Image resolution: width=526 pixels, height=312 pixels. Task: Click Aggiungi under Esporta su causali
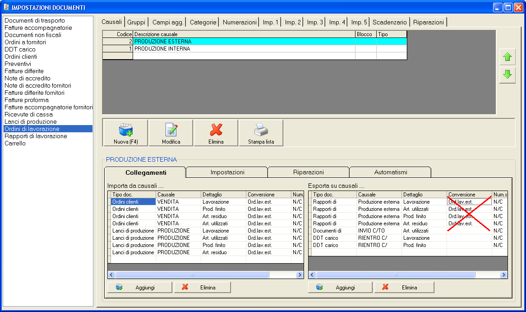[x=340, y=288]
